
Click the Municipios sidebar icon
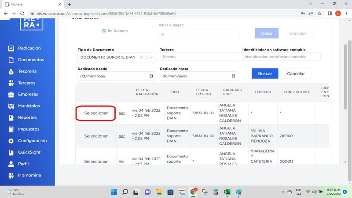click(x=11, y=106)
